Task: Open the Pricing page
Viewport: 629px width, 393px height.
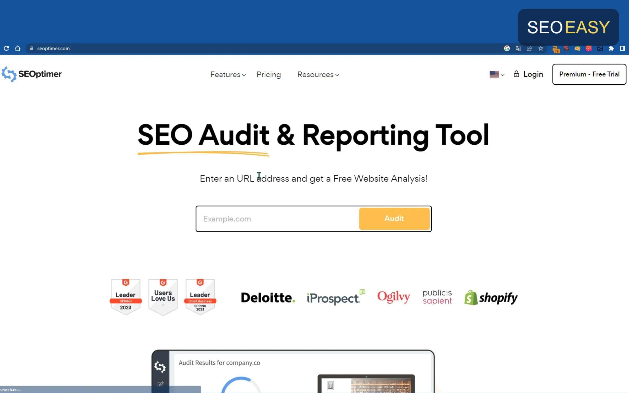Action: [269, 75]
